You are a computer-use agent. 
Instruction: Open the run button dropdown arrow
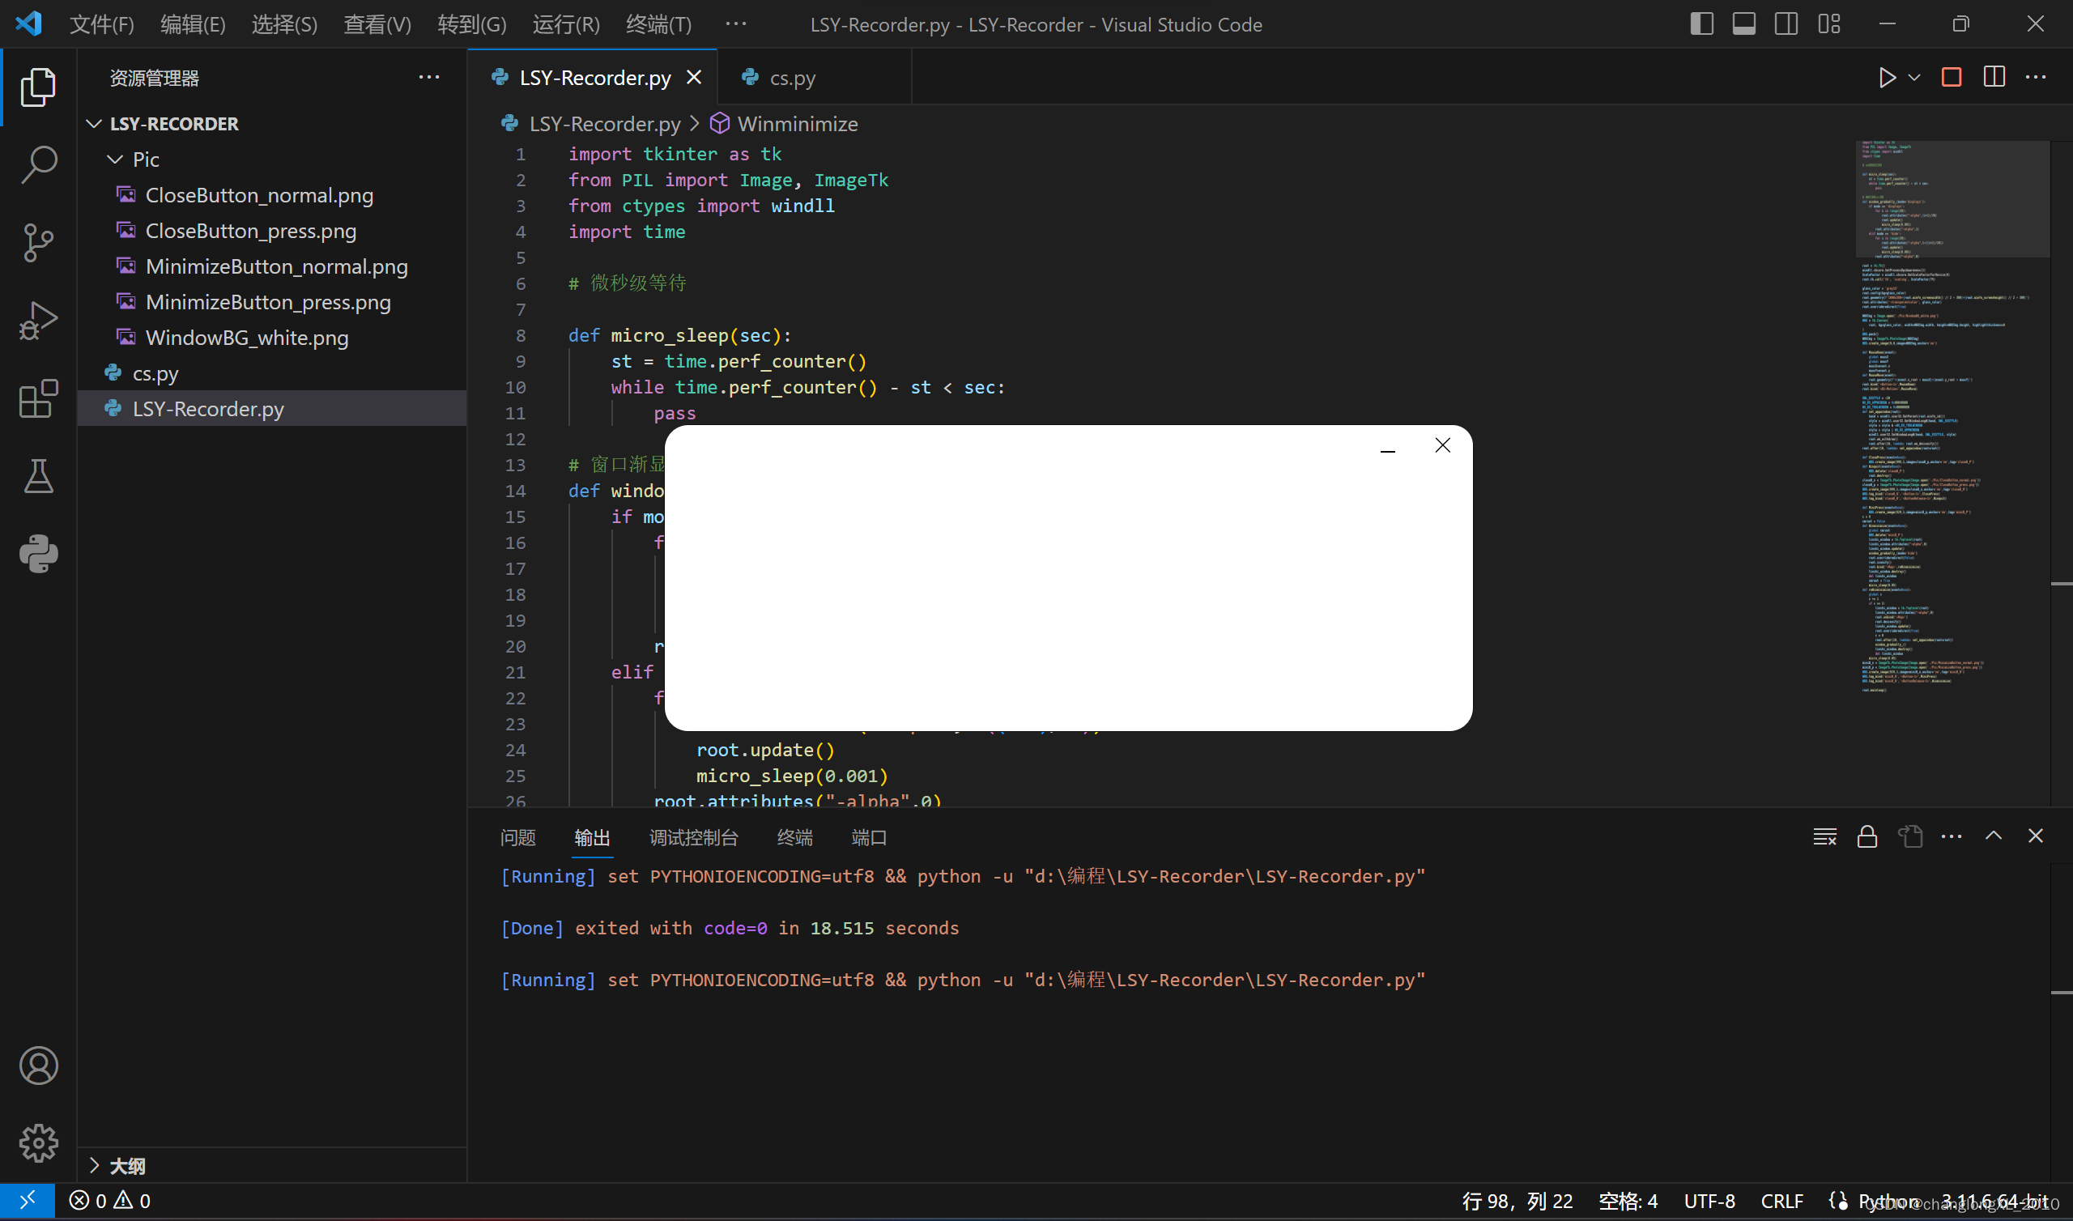pos(1914,79)
